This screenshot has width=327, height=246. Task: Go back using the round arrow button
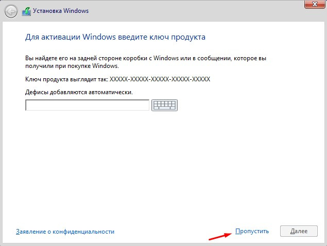[11, 11]
